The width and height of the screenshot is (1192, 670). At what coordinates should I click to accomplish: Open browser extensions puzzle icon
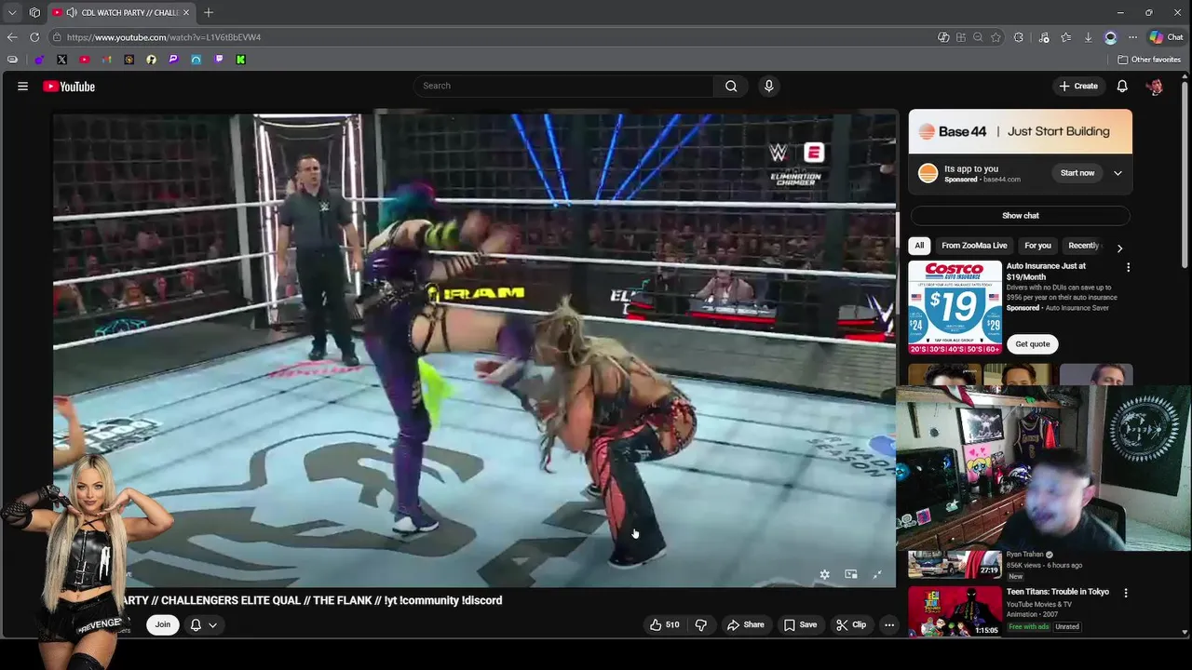pyautogui.click(x=1018, y=37)
